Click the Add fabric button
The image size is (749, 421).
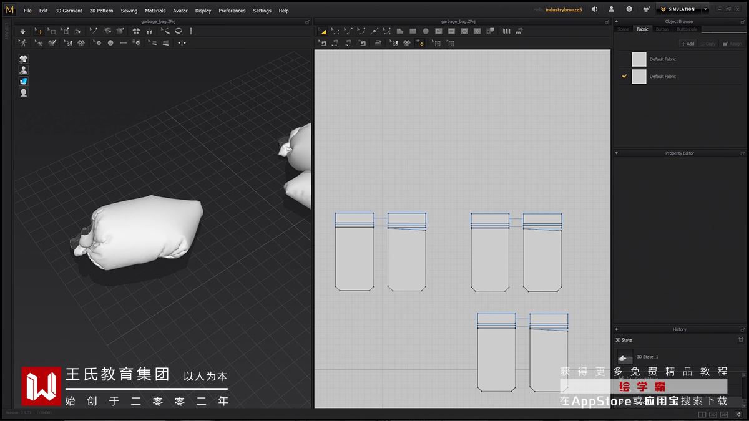click(x=687, y=44)
